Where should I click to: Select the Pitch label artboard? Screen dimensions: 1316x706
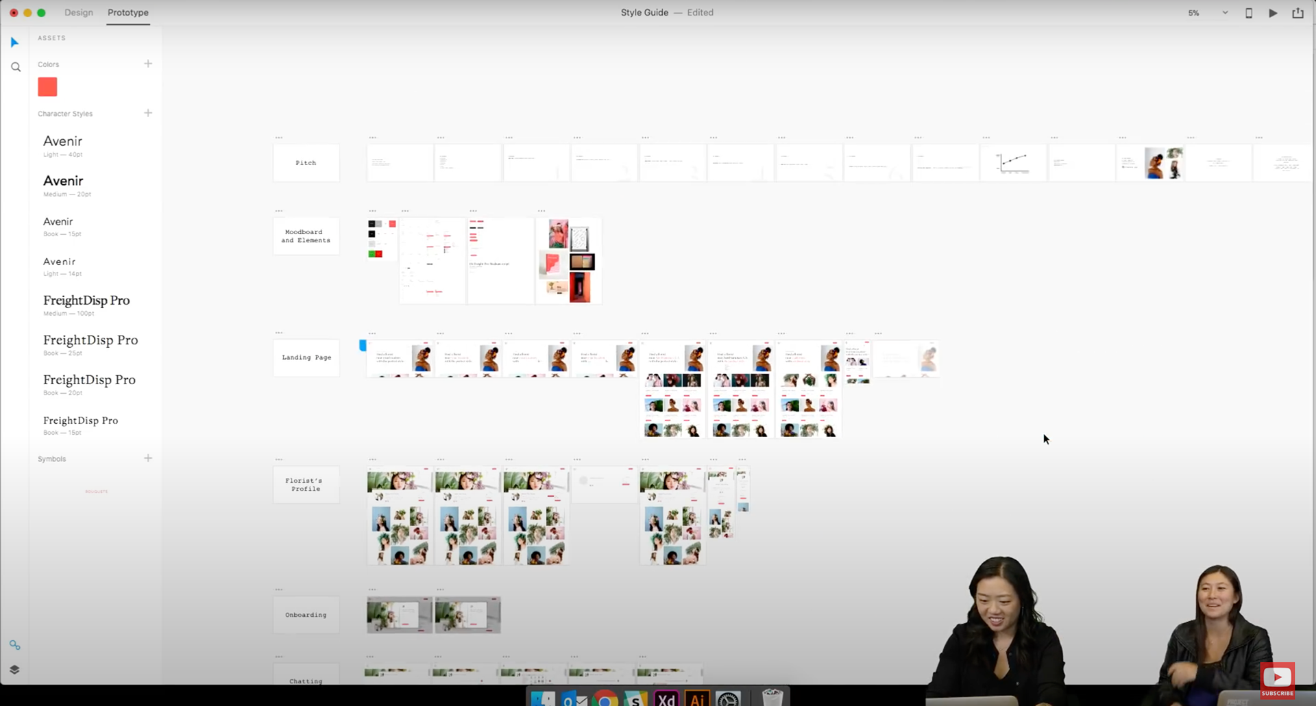[x=306, y=163]
